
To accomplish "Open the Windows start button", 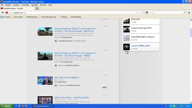I will [6, 106].
